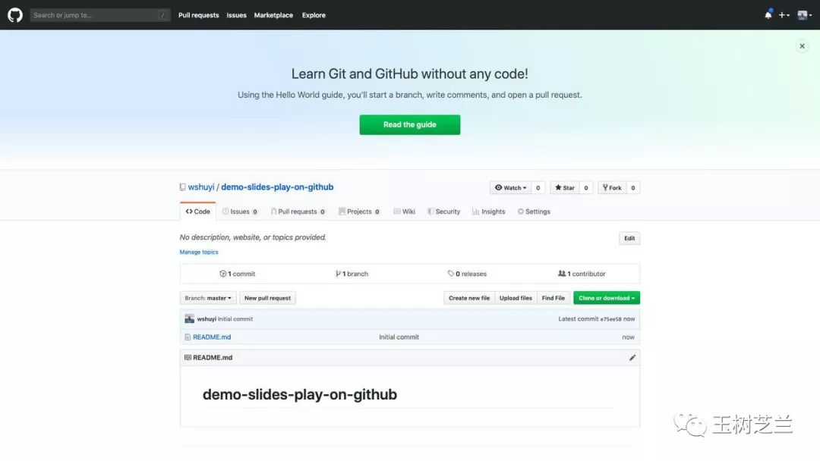Image resolution: width=820 pixels, height=461 pixels.
Task: Open Marketplace in top navigation
Action: tap(273, 15)
